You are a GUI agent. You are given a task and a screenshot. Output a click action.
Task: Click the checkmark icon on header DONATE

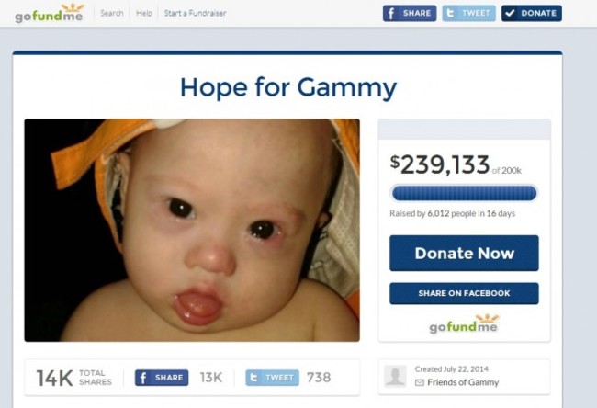click(x=510, y=14)
